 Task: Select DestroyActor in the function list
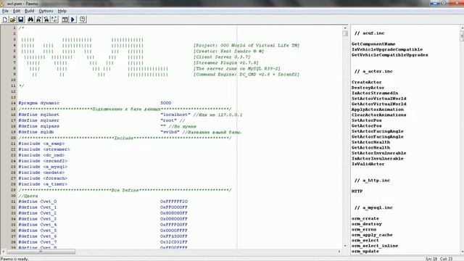pos(368,88)
